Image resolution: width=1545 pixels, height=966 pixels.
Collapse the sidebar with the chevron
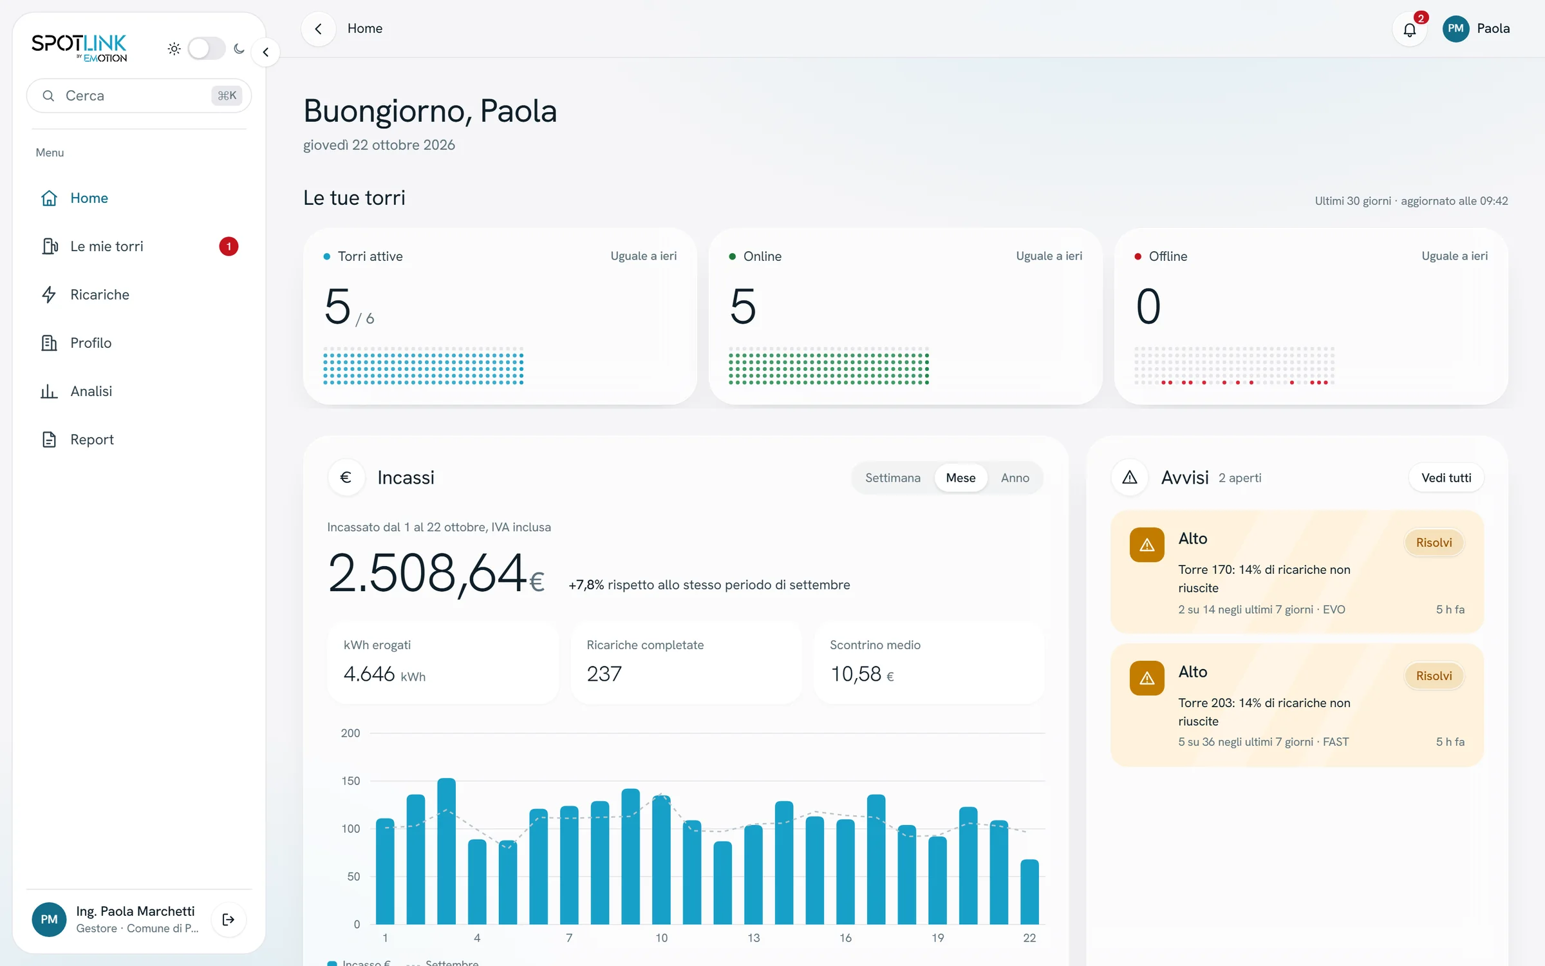pos(265,52)
